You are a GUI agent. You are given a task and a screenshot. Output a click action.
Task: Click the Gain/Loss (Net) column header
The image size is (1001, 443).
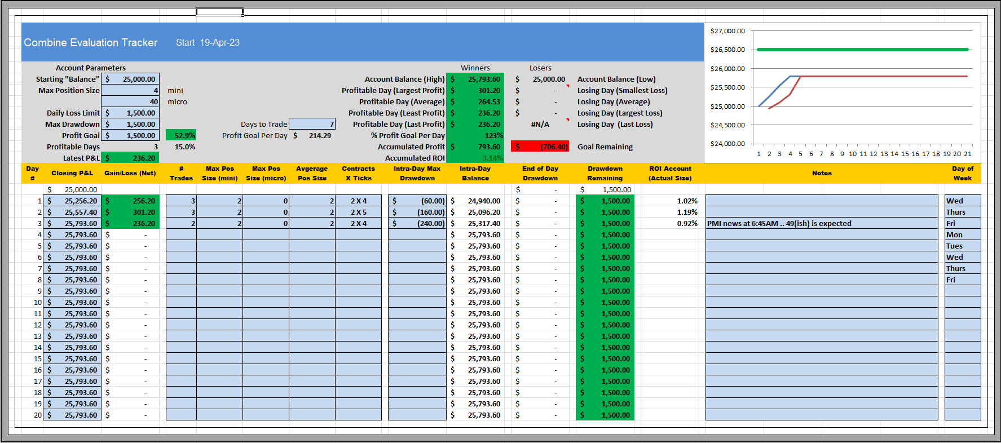click(x=130, y=173)
